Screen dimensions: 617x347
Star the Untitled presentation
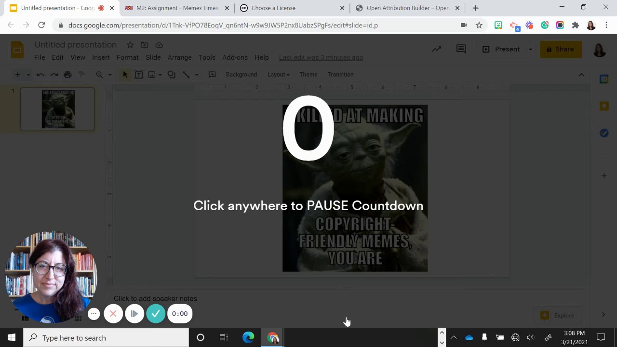[130, 45]
